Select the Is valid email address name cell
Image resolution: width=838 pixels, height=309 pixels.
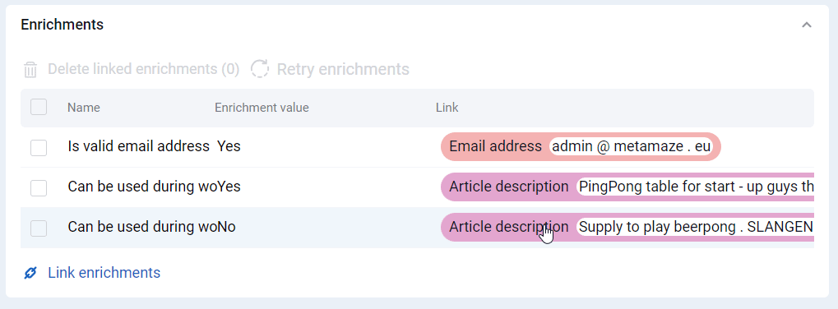pos(138,146)
